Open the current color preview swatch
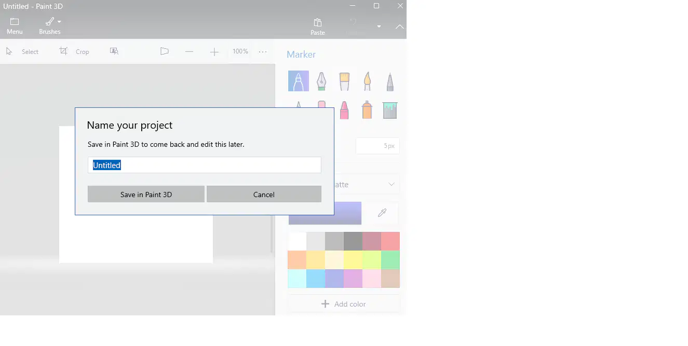688x346 pixels. (x=325, y=213)
